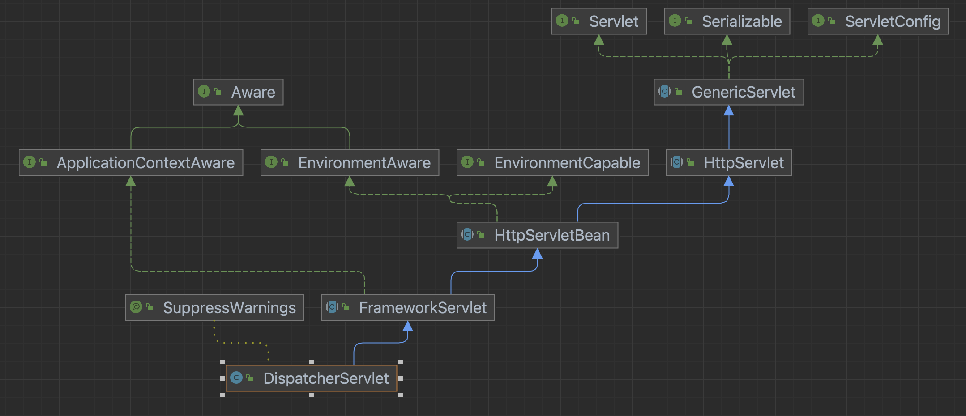Screen dimensions: 966x416
Task: Select the ApplicationContextAware label
Action: click(x=145, y=163)
